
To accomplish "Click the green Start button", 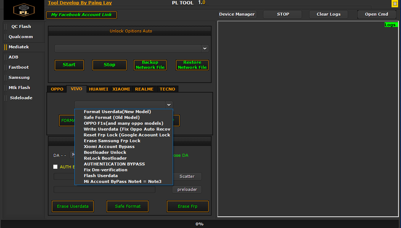I will [69, 65].
